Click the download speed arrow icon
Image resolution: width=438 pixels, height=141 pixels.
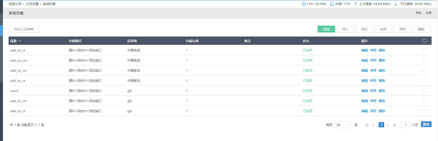coord(395,4)
